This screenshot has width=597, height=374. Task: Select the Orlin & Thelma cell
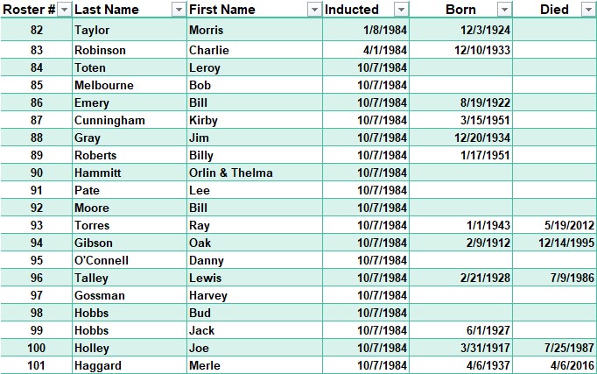255,173
